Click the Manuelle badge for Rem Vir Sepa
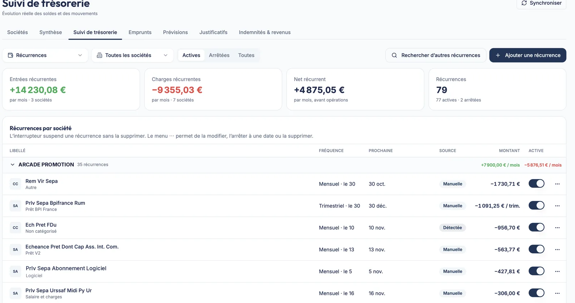Screen dimensions: 575x303 [452, 184]
